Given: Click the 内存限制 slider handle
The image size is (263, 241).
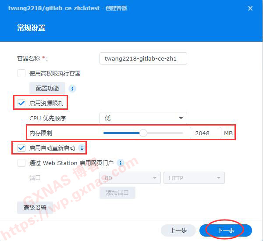Looking at the screenshot, I should pyautogui.click(x=143, y=133).
